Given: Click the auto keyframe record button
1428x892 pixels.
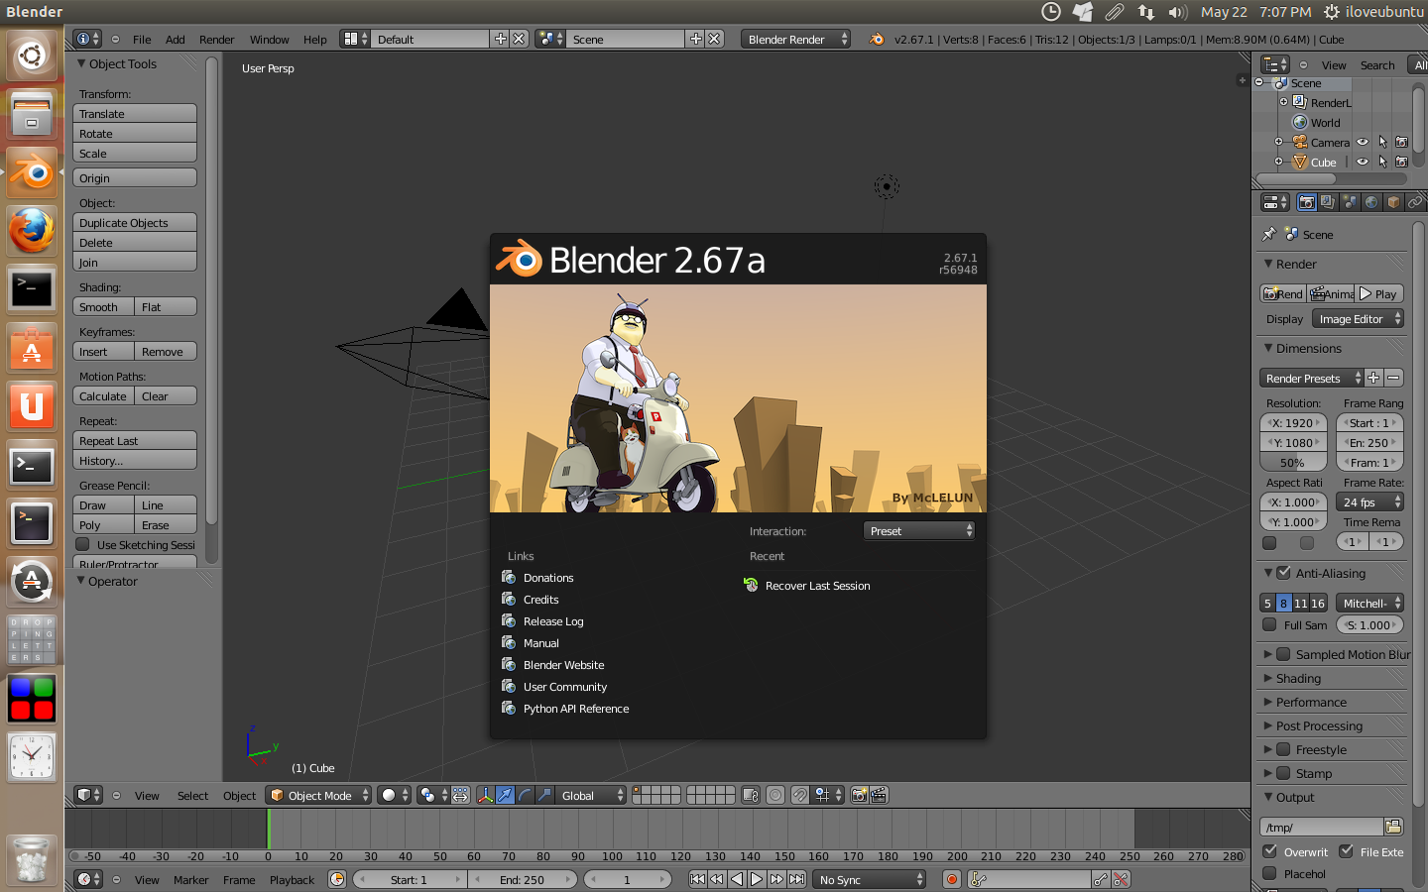Looking at the screenshot, I should [952, 879].
